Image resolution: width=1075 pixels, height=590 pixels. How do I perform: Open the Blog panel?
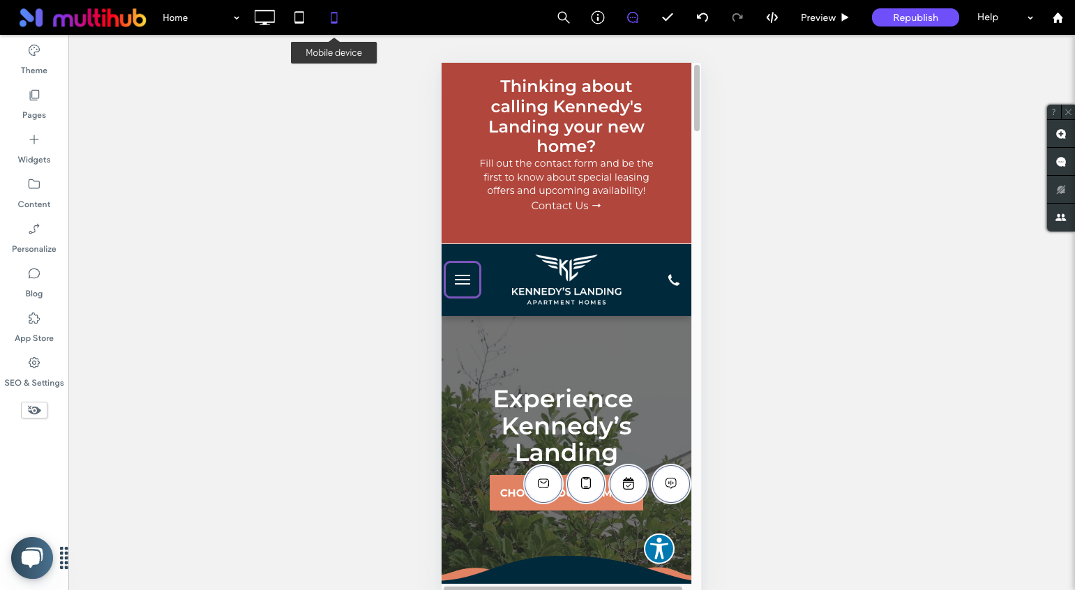pyautogui.click(x=34, y=282)
